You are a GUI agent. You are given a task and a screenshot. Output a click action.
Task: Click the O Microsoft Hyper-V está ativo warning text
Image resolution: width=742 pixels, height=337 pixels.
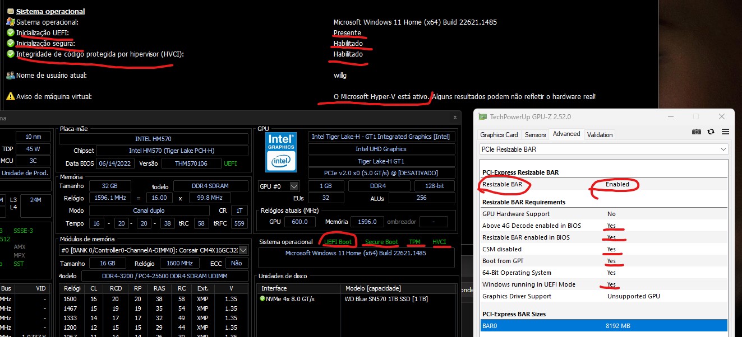(x=381, y=96)
